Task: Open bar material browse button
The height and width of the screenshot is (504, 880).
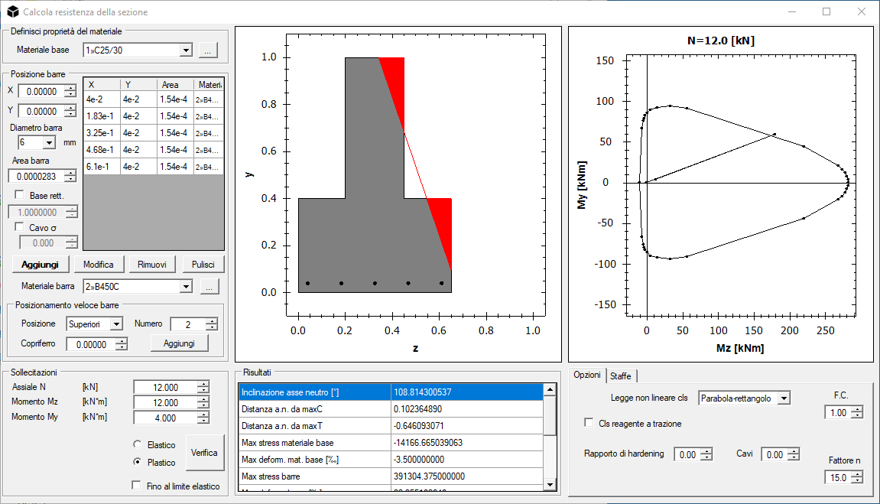Action: [x=209, y=287]
